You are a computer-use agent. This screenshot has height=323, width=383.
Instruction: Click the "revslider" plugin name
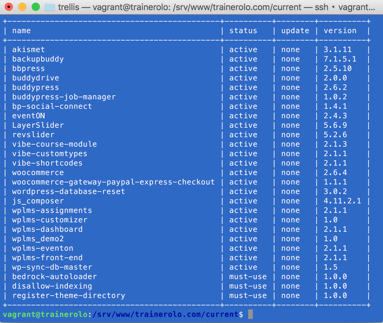pyautogui.click(x=33, y=134)
